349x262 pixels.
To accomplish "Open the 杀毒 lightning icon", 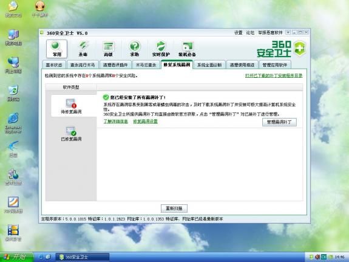I will pos(83,49).
